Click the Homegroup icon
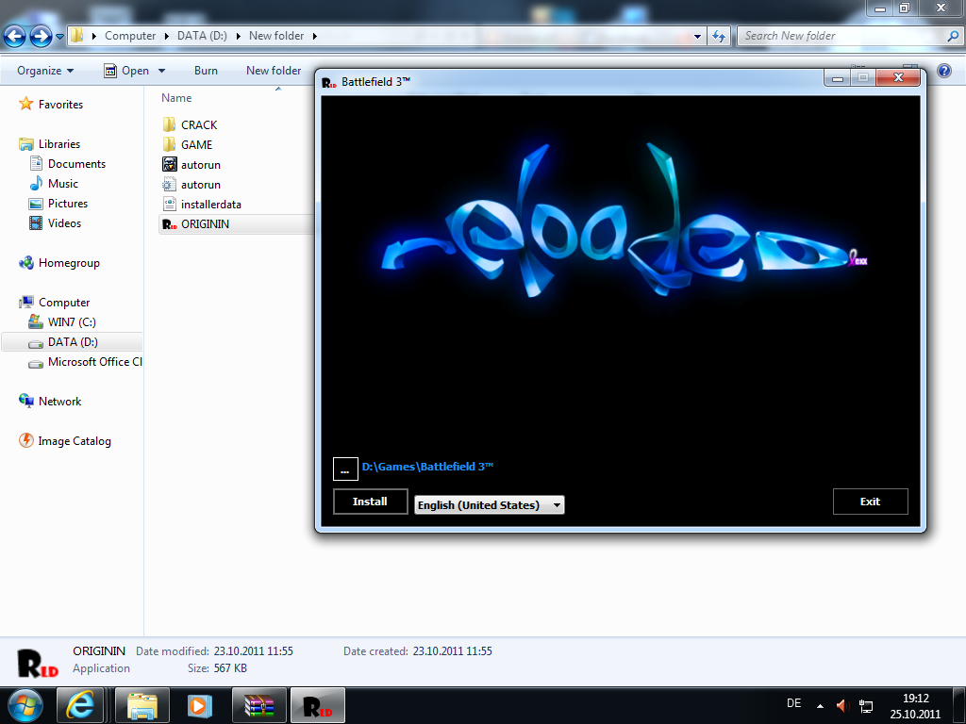The width and height of the screenshot is (966, 724). tap(25, 263)
